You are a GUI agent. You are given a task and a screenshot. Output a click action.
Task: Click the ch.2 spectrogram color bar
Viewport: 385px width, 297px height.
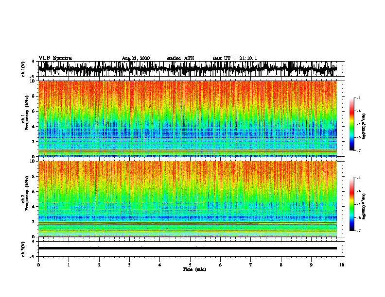pyautogui.click(x=352, y=204)
